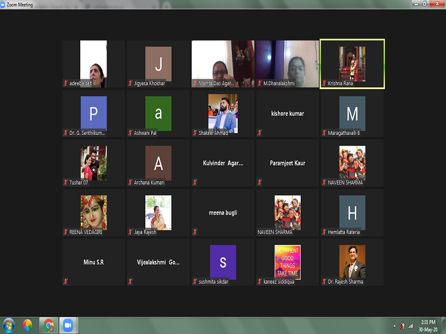Click the Kulvinder Agar... name text
446x334 pixels.
pyautogui.click(x=223, y=163)
